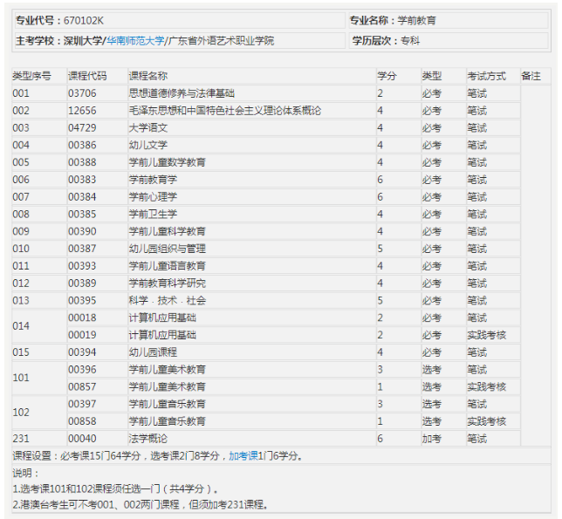562x519 pixels.
Task: Select 学前儿童音乐教育 with code 00397
Action: (167, 404)
